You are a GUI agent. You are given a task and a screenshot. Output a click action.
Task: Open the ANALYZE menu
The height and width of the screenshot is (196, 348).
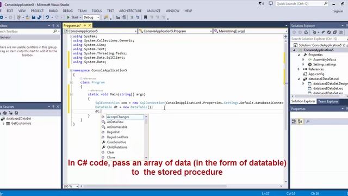click(153, 11)
